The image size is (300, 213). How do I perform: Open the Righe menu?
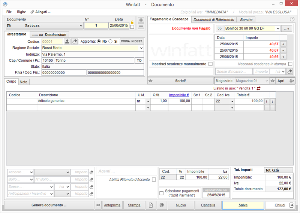21,12
